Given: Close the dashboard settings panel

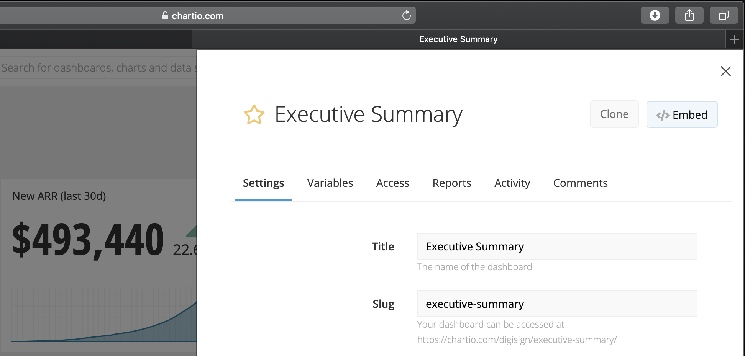Looking at the screenshot, I should click(725, 71).
